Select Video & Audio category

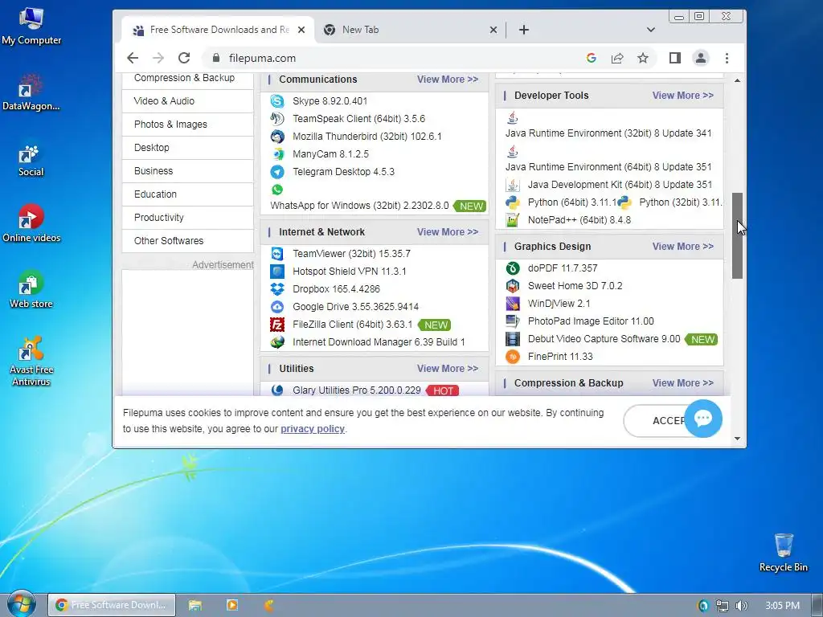pyautogui.click(x=187, y=100)
